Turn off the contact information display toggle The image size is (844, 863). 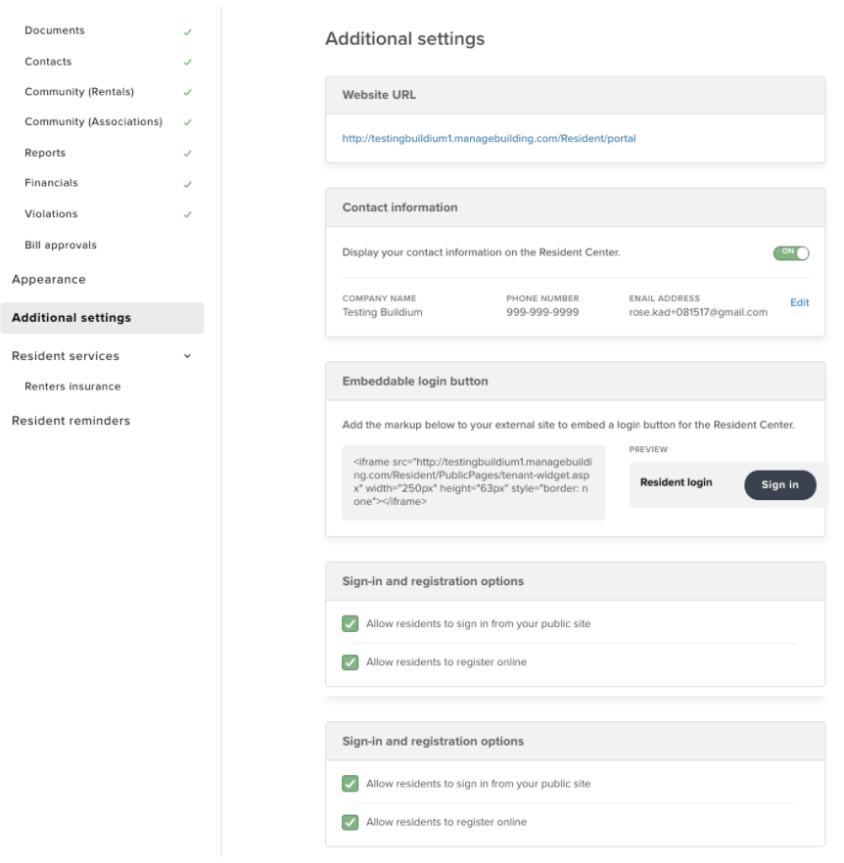pos(790,252)
